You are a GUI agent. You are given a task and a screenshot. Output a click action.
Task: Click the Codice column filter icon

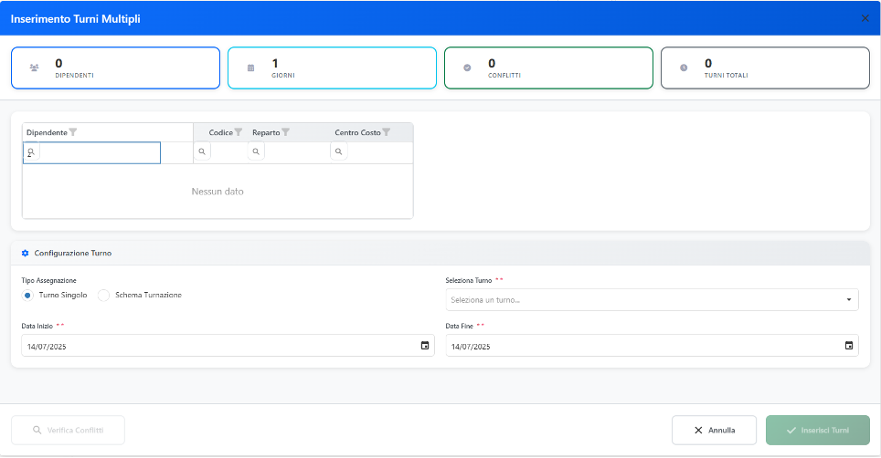click(239, 132)
